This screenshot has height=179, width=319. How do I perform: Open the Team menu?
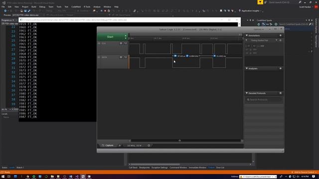coord(51,7)
